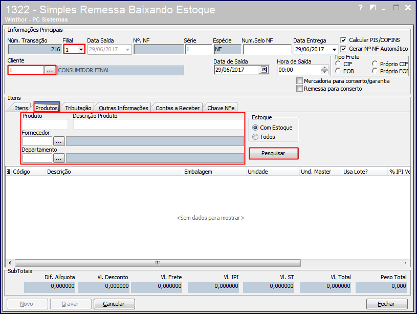The width and height of the screenshot is (417, 314).
Task: Open the Data de Saída calendar icon
Action: [x=264, y=70]
